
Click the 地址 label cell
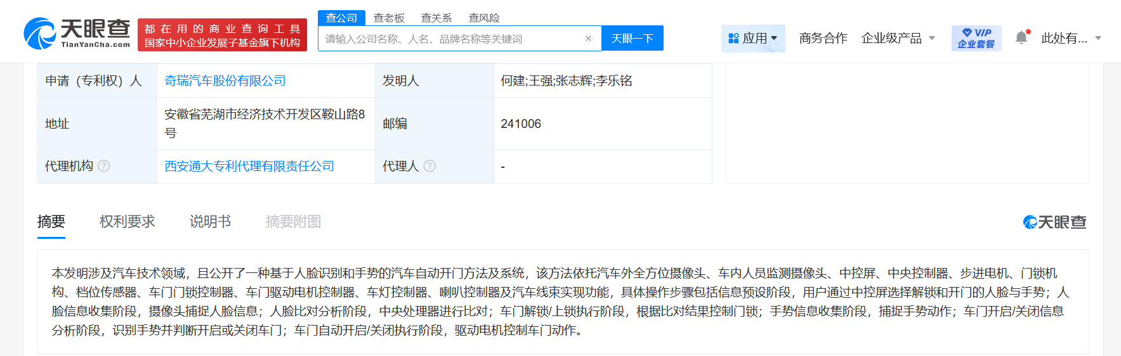97,124
